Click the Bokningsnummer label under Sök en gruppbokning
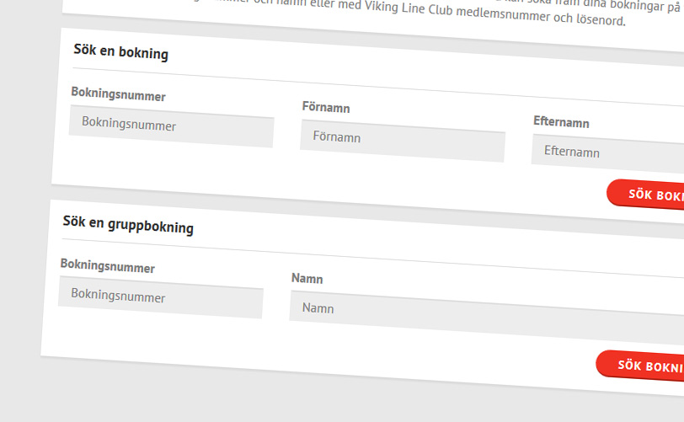The height and width of the screenshot is (422, 684). coord(108,267)
